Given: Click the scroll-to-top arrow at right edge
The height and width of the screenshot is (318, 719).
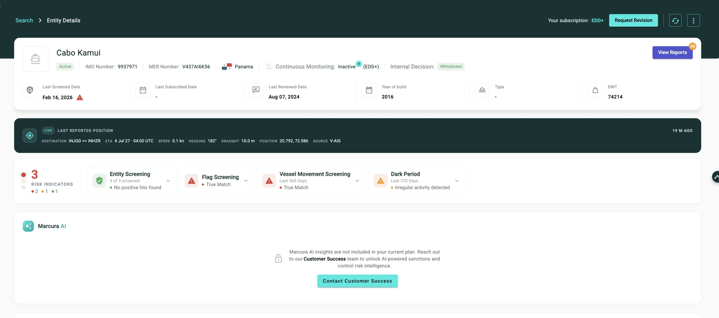Looking at the screenshot, I should tap(716, 177).
